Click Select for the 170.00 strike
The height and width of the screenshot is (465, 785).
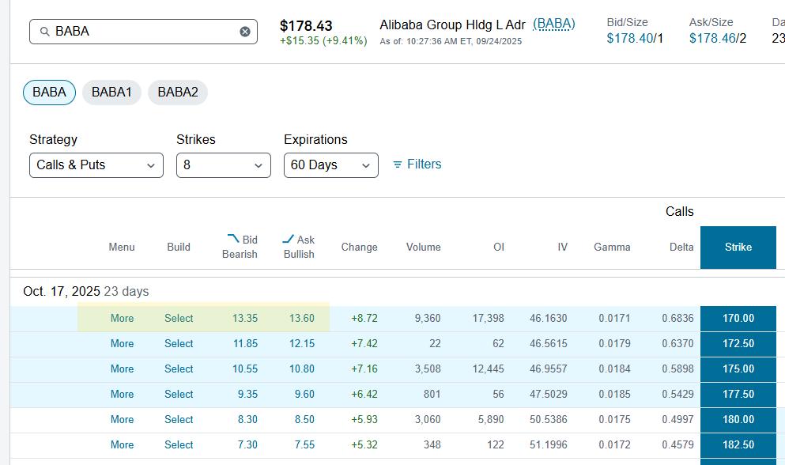[179, 318]
